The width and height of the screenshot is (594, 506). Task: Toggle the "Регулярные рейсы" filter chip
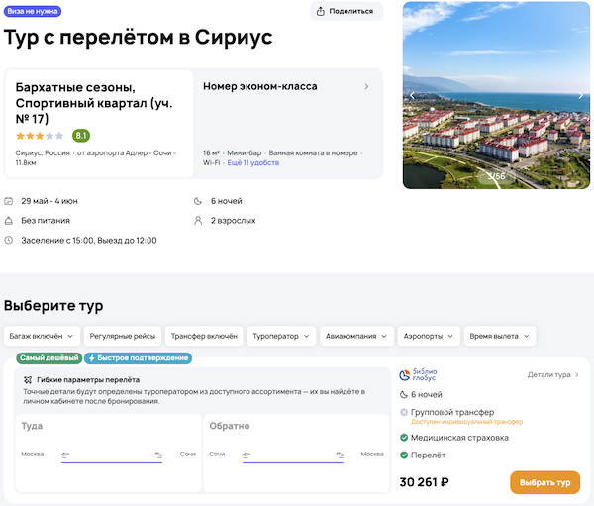click(120, 336)
